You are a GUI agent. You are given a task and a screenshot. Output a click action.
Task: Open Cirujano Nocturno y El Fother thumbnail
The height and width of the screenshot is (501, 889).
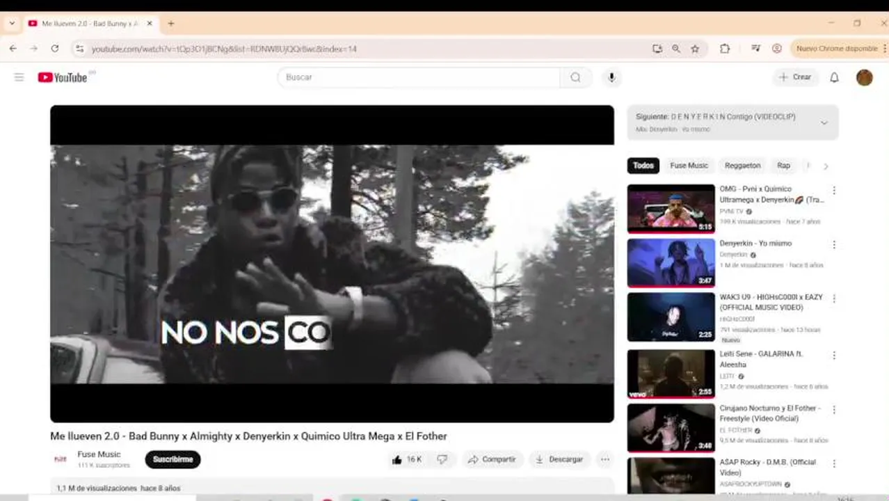coord(671,428)
